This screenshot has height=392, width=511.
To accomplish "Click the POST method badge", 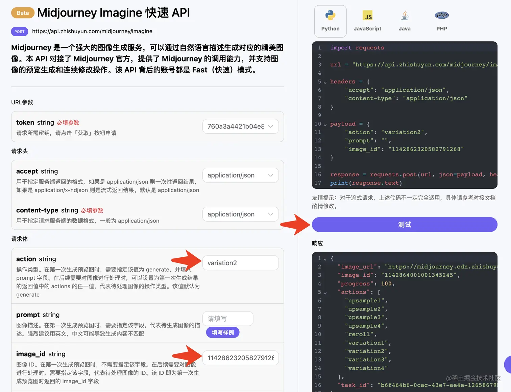I will (20, 31).
